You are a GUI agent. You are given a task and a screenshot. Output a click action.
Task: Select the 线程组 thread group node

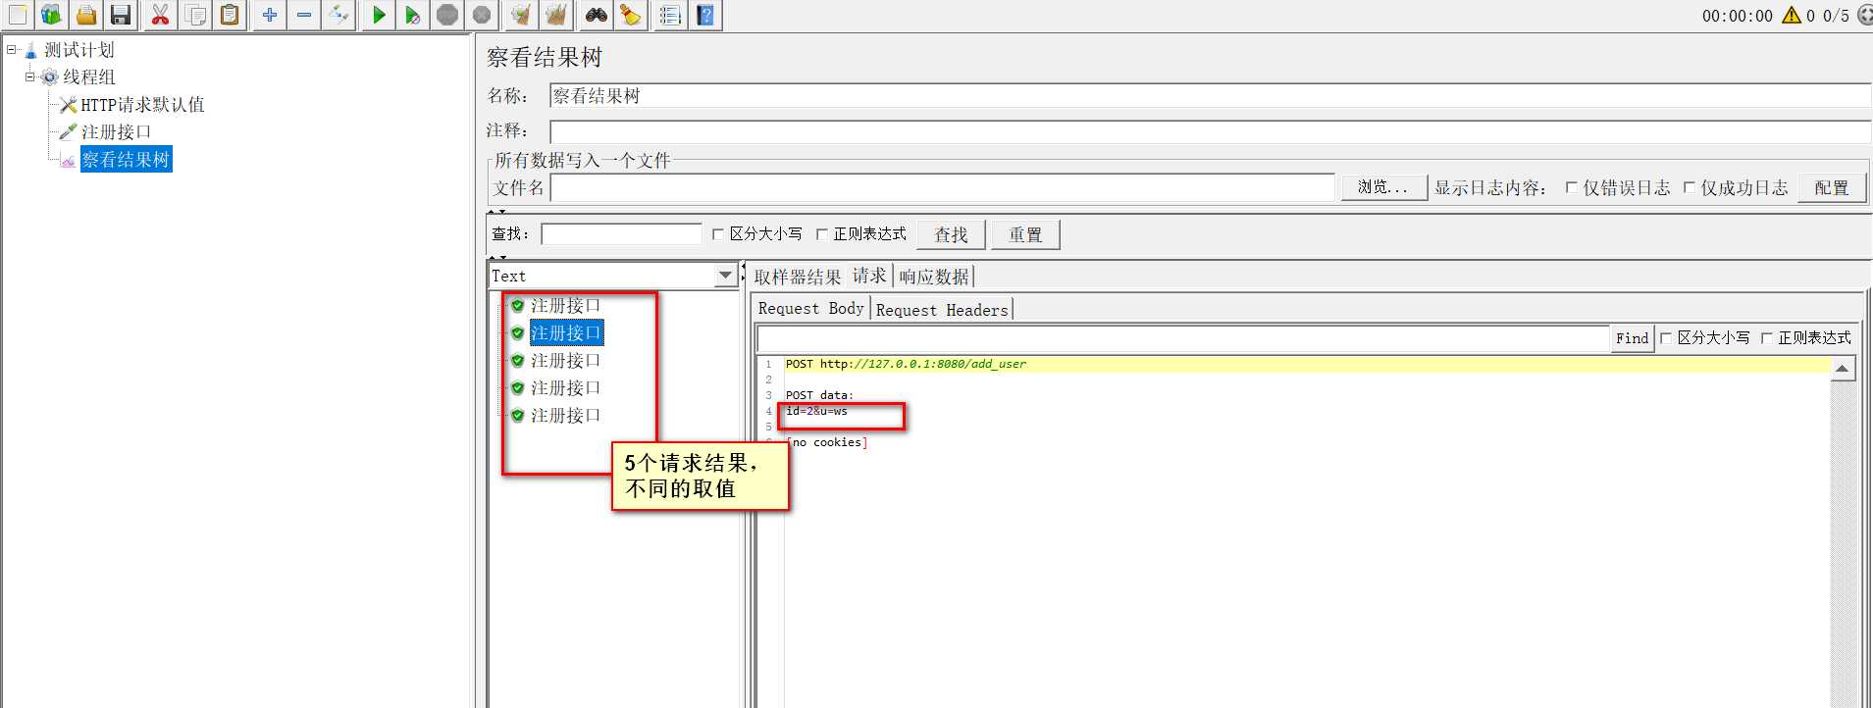tap(88, 76)
